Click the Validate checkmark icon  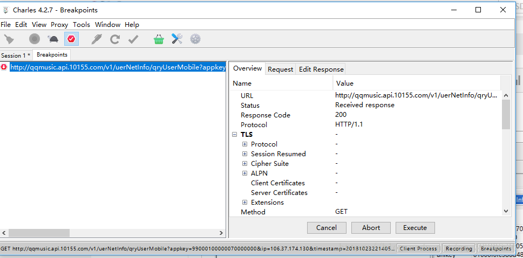coord(133,40)
